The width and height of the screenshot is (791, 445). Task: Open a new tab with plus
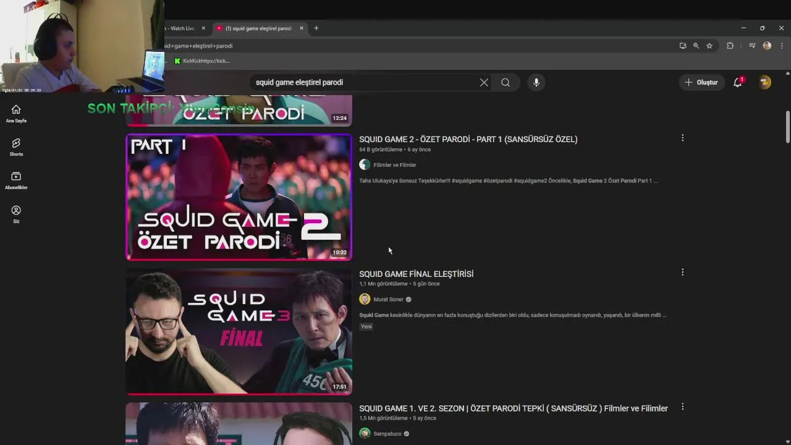[x=316, y=28]
